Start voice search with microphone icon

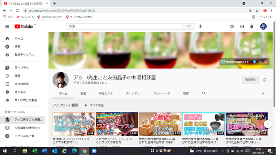(200, 26)
